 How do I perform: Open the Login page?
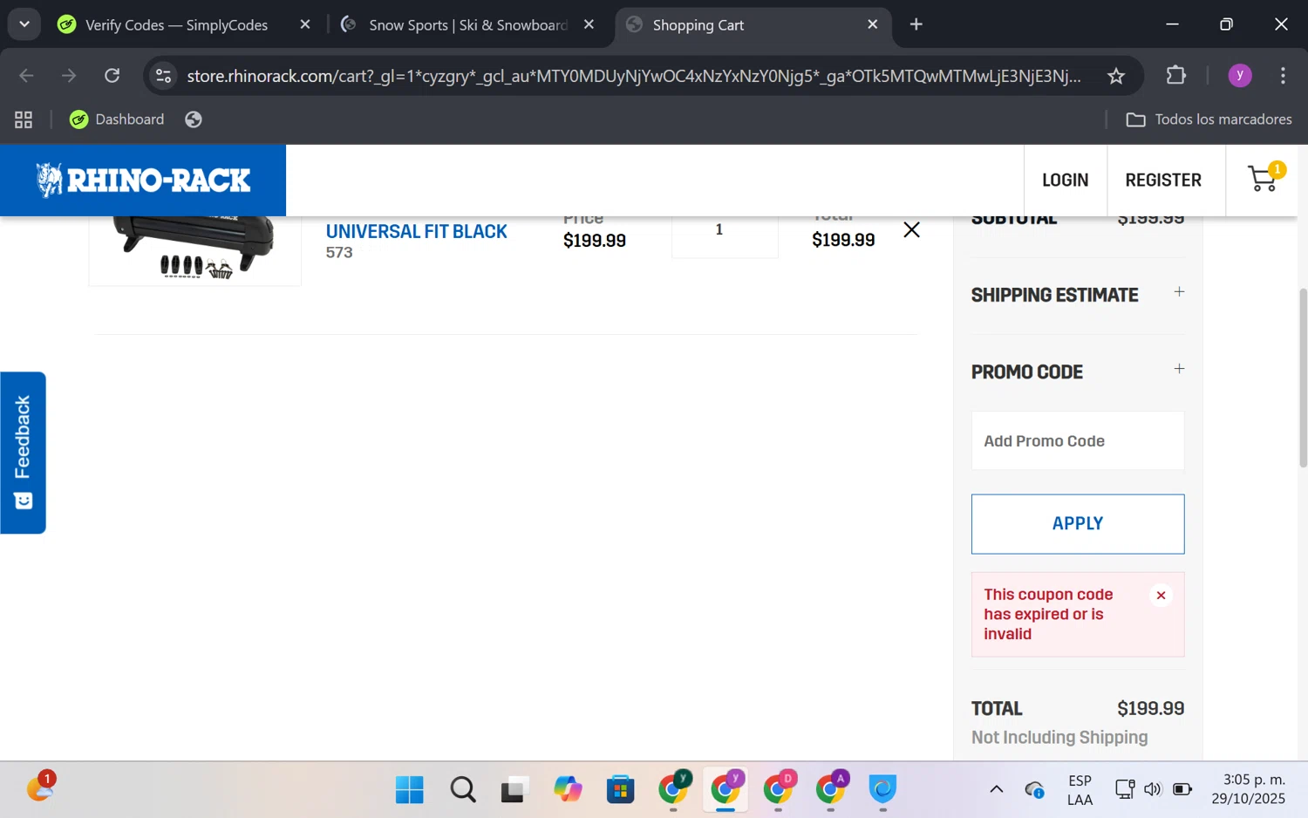[x=1065, y=180]
